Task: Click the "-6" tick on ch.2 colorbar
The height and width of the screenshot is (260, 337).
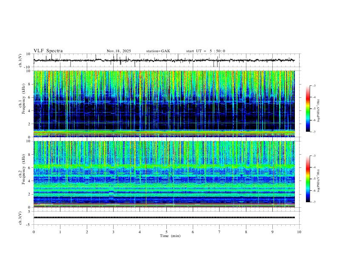Action: tap(314, 190)
